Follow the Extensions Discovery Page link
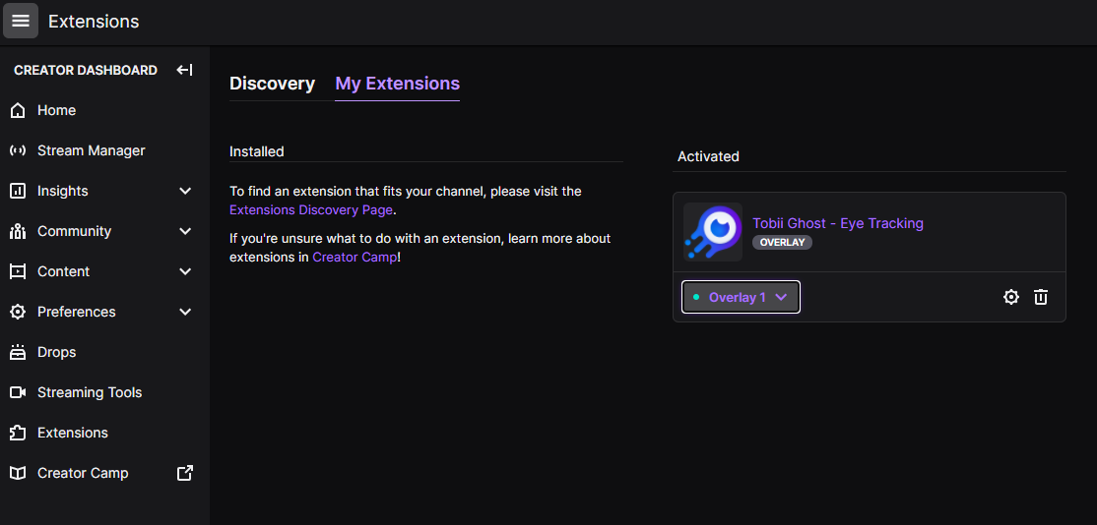Screen dimensions: 1097x525 click(x=310, y=209)
